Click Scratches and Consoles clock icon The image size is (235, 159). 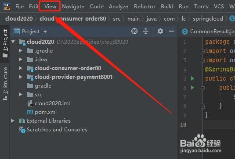coord(22,130)
